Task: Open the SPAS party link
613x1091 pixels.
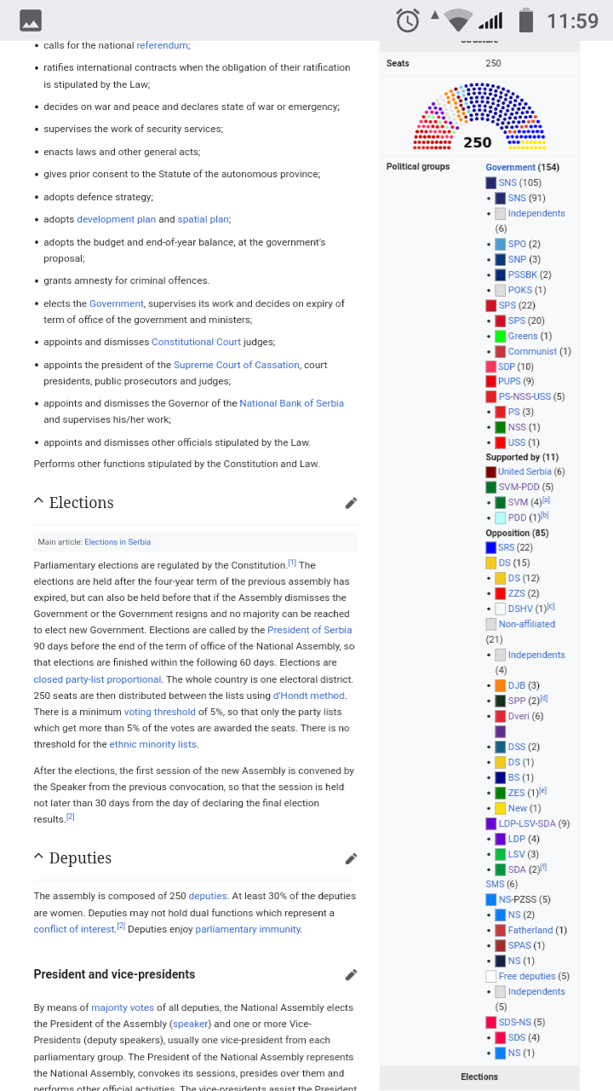Action: pos(519,945)
